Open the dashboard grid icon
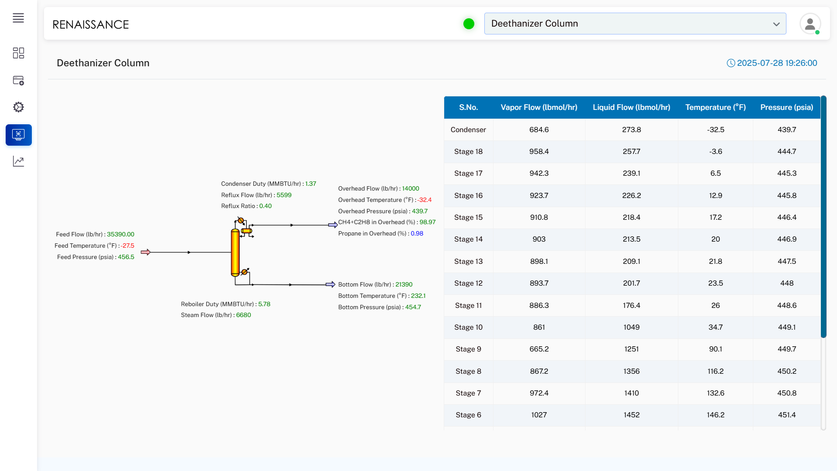This screenshot has height=471, width=837. pos(18,53)
